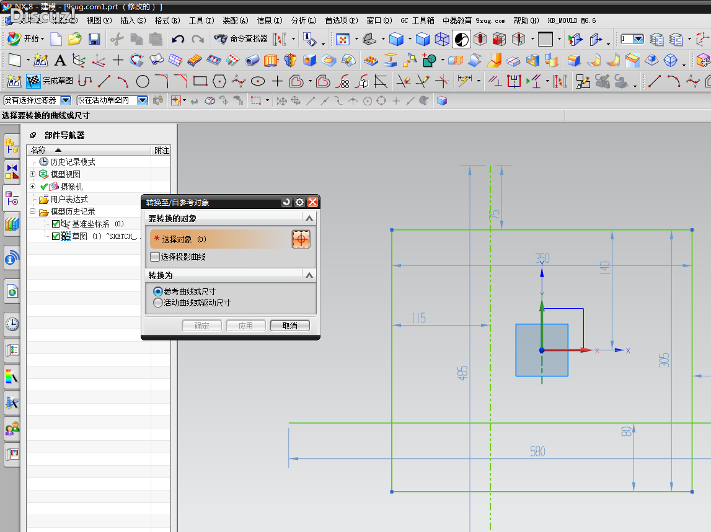Screen dimensions: 711x532
Task: Click the Fit view icon
Action: (343, 40)
